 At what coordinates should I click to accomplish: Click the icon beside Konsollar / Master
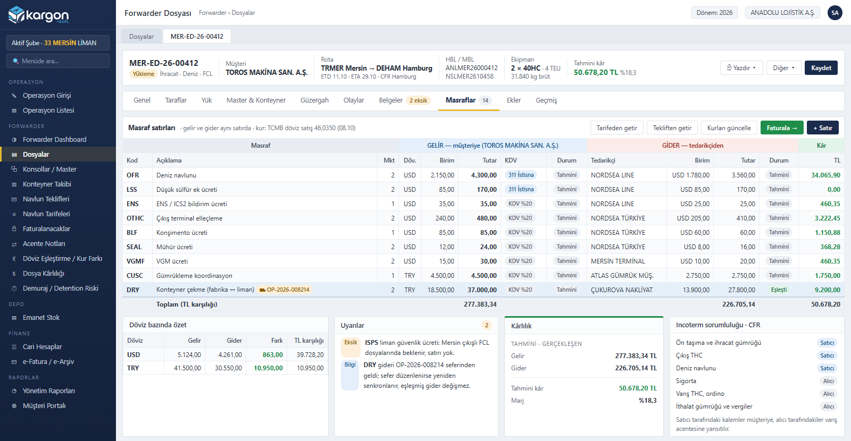pos(14,169)
